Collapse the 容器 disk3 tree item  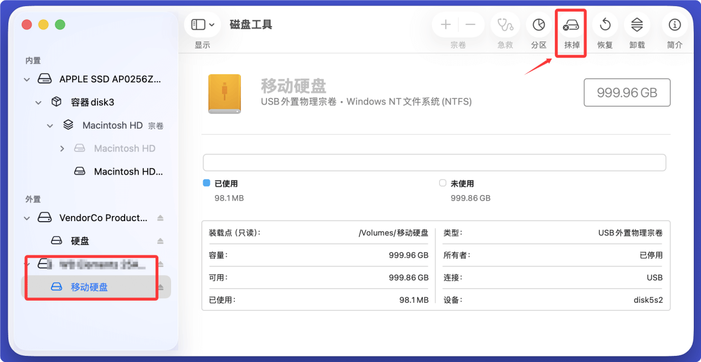pyautogui.click(x=38, y=102)
